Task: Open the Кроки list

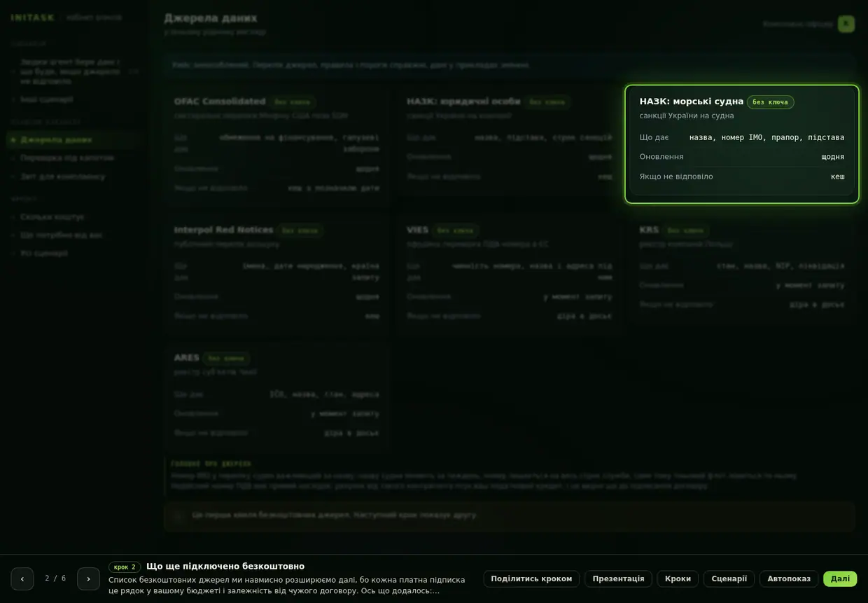Action: tap(678, 578)
